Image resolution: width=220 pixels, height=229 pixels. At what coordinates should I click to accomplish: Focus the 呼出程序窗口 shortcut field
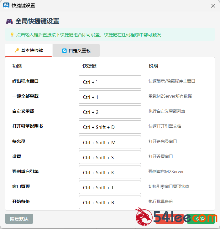point(110,82)
